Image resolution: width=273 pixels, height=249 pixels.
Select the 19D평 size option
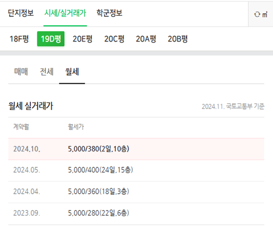point(51,39)
